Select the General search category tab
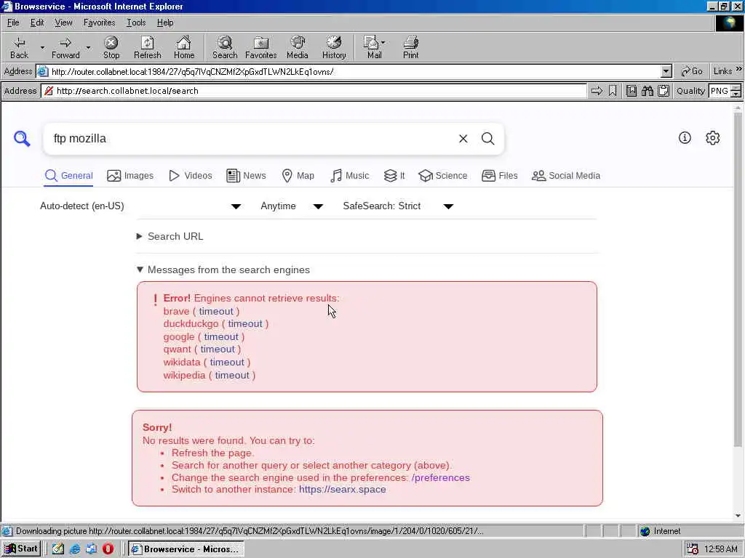This screenshot has width=745, height=558. coord(69,176)
